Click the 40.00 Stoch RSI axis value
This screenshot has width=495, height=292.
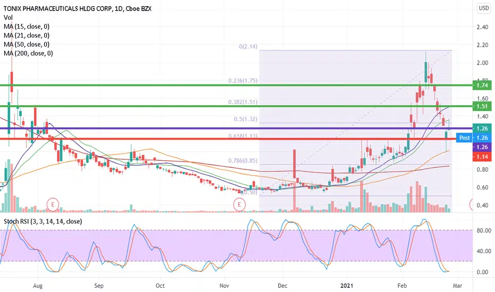pos(484,251)
